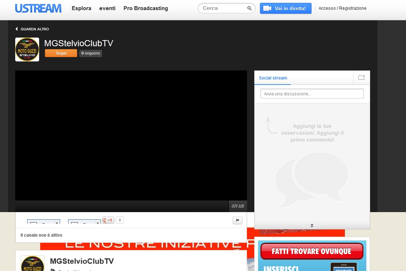
Task: Select the Social stream tab
Action: coord(273,78)
